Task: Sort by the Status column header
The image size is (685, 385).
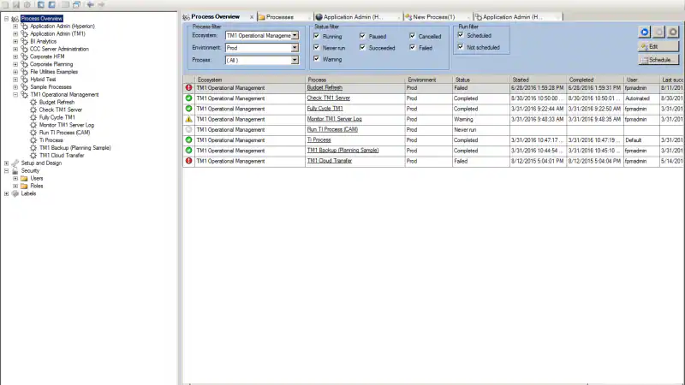Action: coord(481,80)
